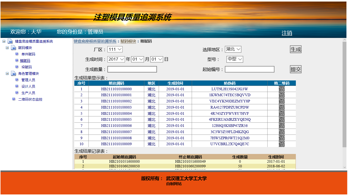Click the 生成 button
The image size is (348, 196).
pyautogui.click(x=296, y=49)
